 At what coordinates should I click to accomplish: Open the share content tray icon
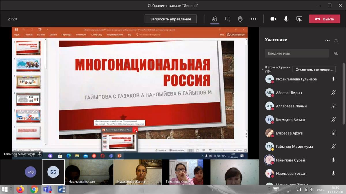pos(299,19)
